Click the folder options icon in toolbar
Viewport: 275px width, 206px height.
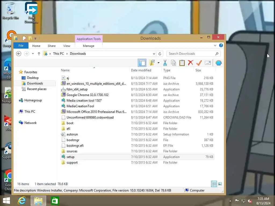(x=152, y=63)
